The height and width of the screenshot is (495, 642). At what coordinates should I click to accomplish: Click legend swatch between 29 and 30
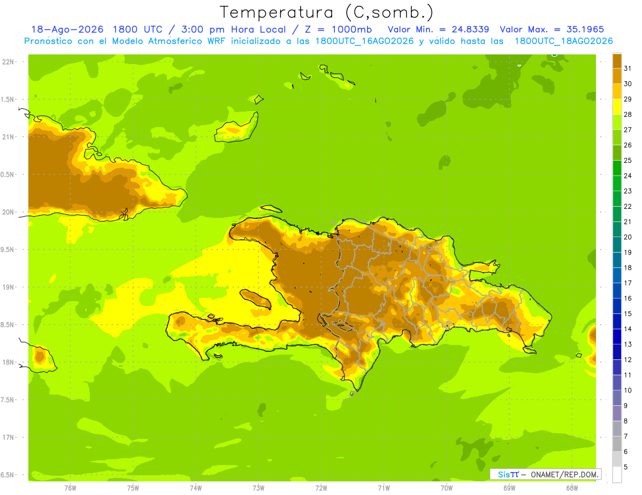(617, 91)
